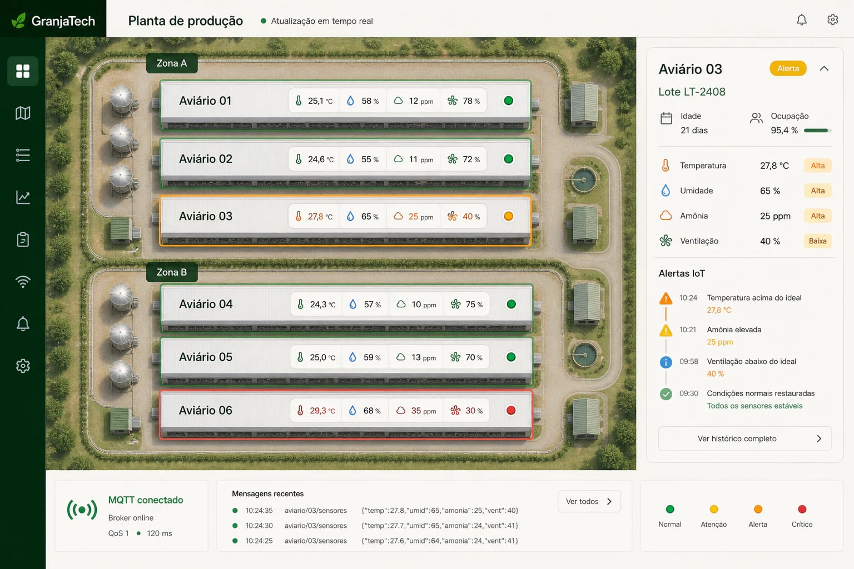854x569 pixels.
Task: Click the Atenção legend yellow dot
Action: pyautogui.click(x=714, y=509)
